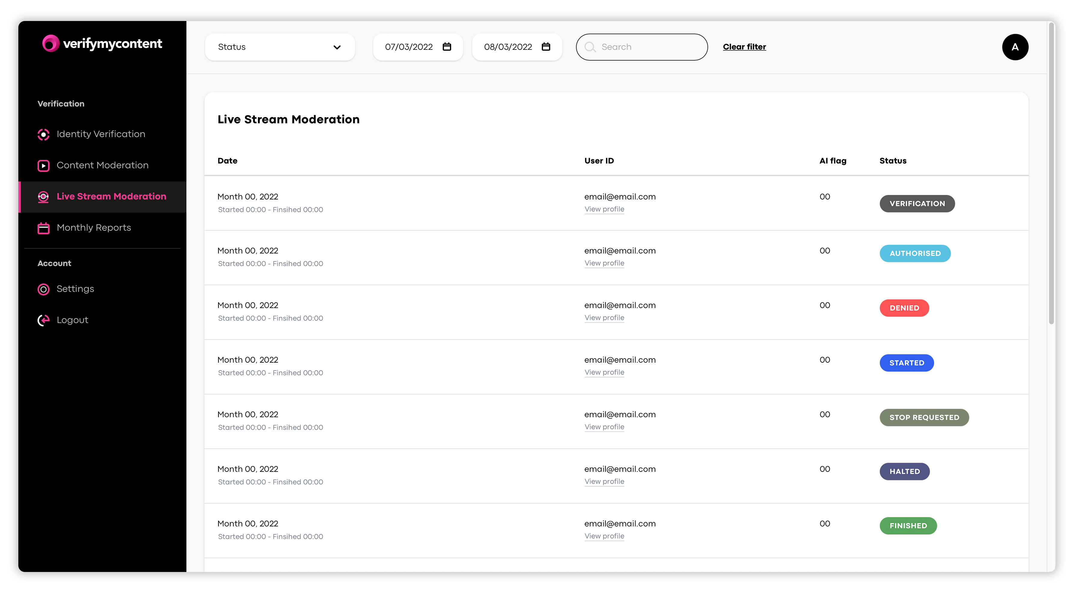View profile for the STARTED row
Screen dimensions: 1074x593
pyautogui.click(x=604, y=373)
